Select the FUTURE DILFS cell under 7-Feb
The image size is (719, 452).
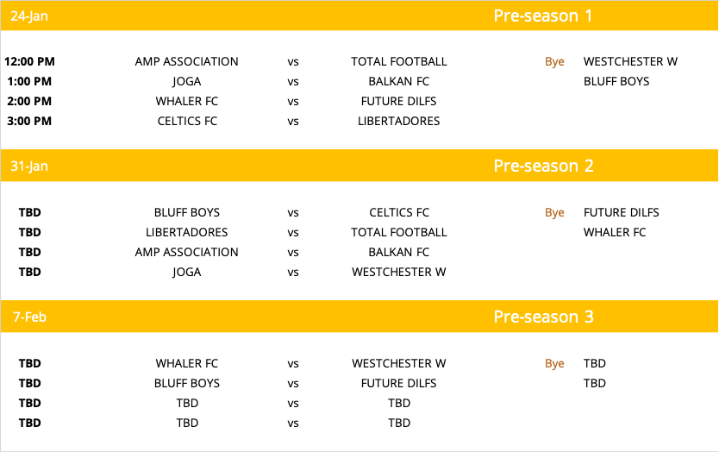pos(399,383)
